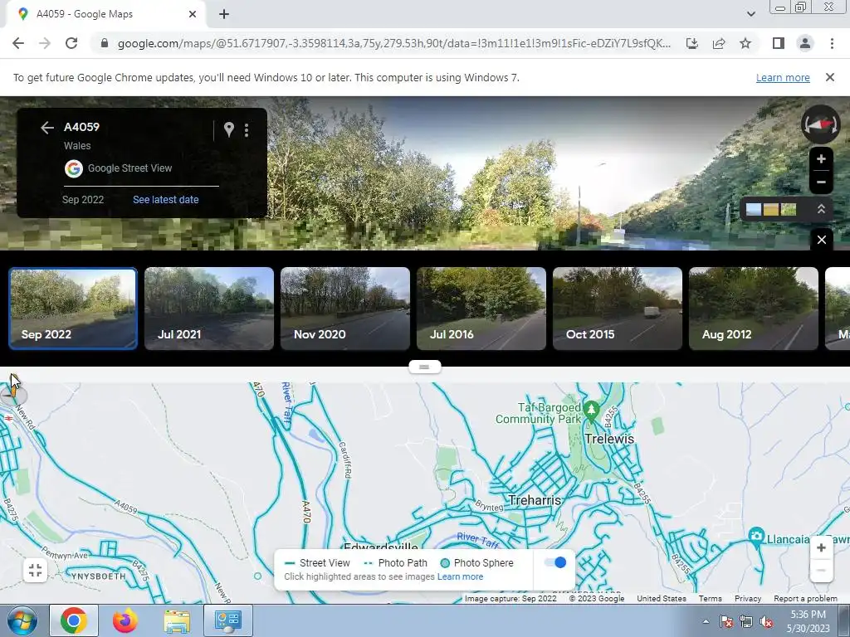Show hidden system tray icons
Screen dimensions: 850x637
point(706,621)
